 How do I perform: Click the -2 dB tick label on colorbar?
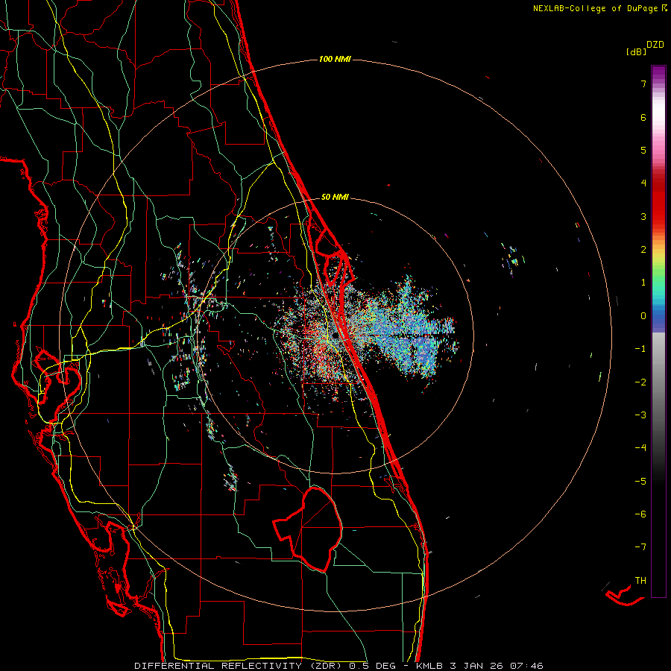[x=640, y=382]
